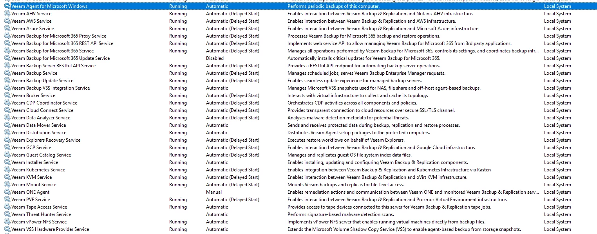Screen dimensions: 597x234
Task: Click gear icon of Veeam Explorers Recovery Service
Action: [7, 140]
